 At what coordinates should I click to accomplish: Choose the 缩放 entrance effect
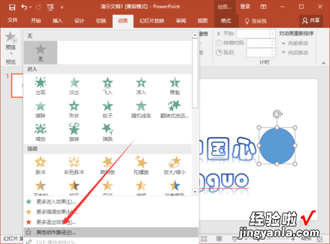pos(40,133)
